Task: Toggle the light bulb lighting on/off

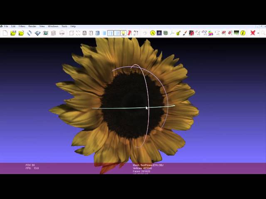Action: [123, 33]
